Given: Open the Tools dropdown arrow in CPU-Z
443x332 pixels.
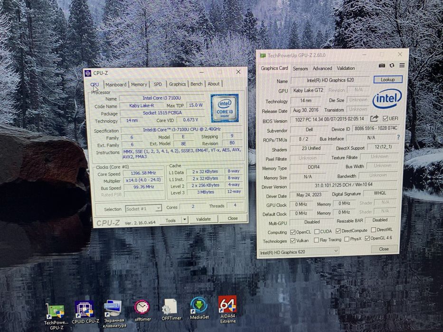Looking at the screenshot, I should point(185,219).
